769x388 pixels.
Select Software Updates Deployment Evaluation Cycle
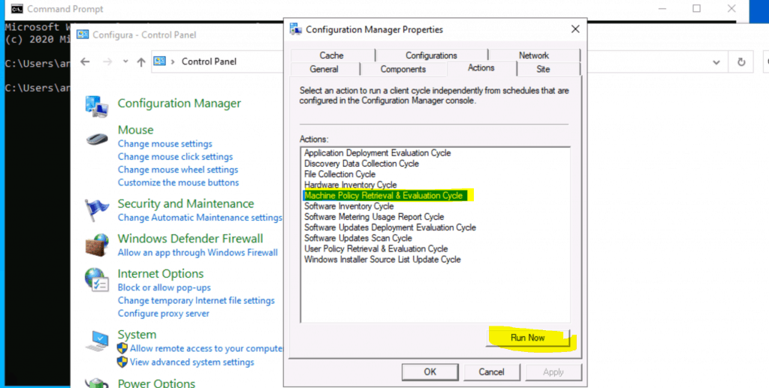coord(390,227)
